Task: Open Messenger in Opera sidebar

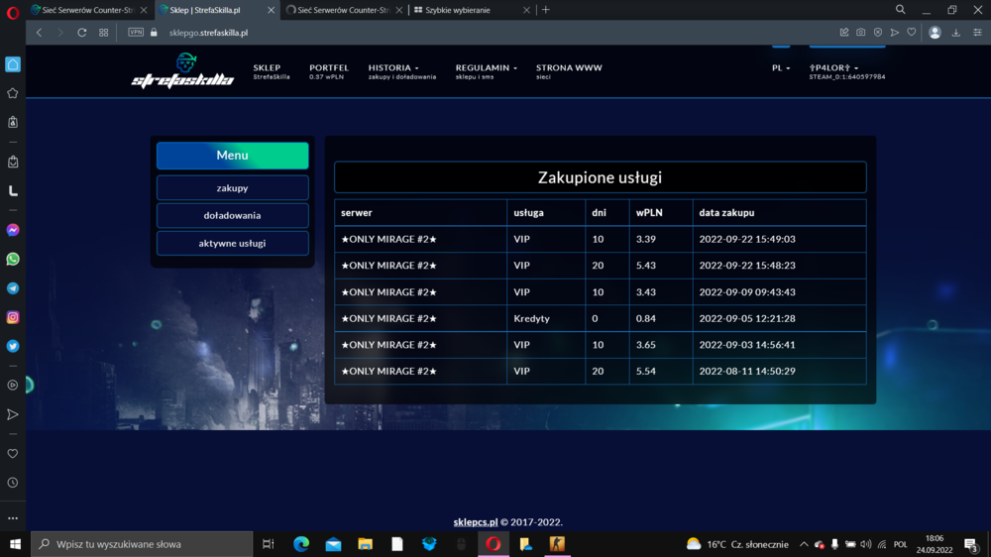Action: [13, 230]
